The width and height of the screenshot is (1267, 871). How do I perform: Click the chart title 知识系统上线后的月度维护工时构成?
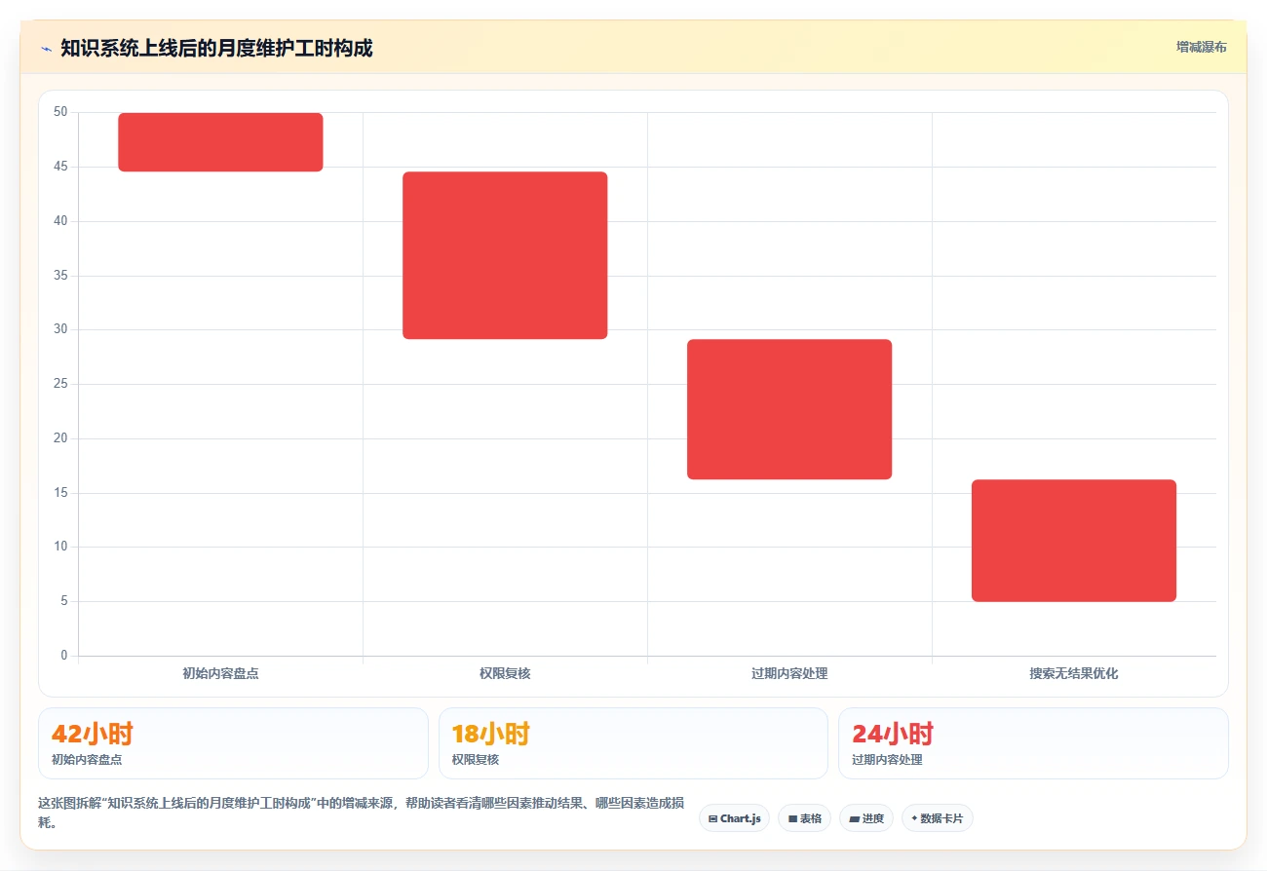216,48
